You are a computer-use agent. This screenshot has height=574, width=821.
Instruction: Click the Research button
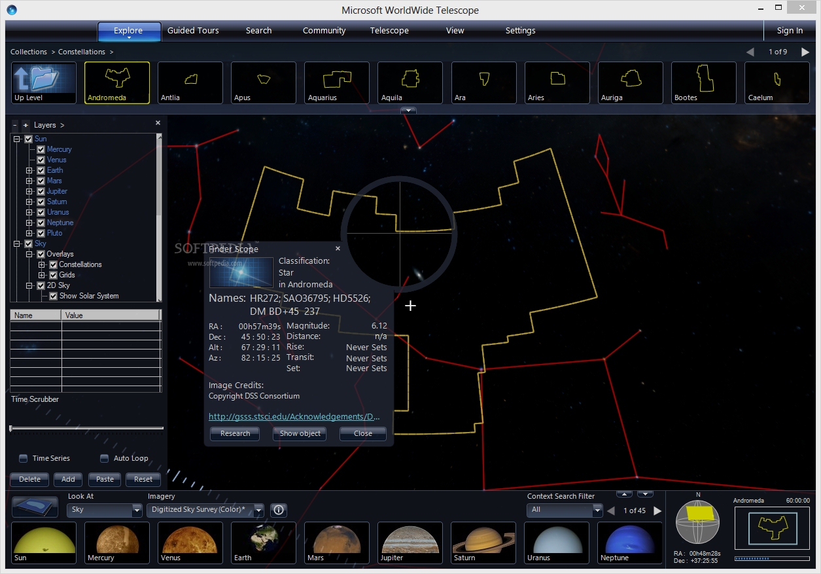coord(235,433)
